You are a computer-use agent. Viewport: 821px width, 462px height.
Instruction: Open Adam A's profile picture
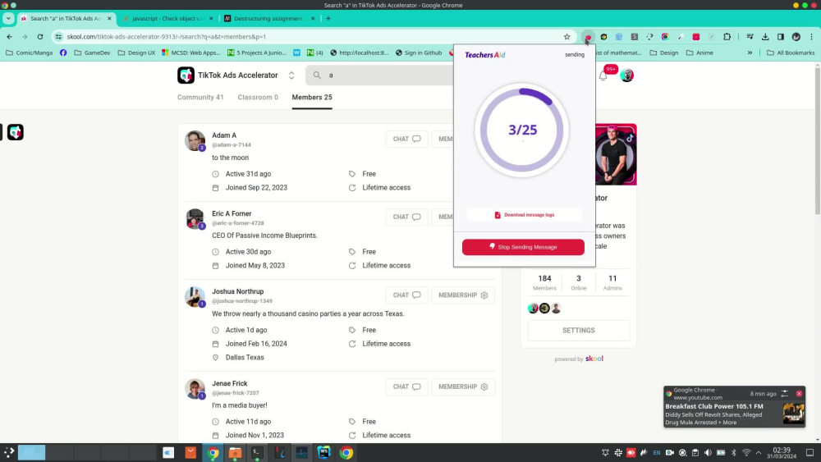[195, 141]
